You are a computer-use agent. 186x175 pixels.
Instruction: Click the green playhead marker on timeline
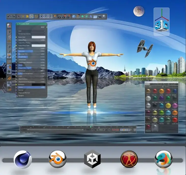click(x=91, y=127)
